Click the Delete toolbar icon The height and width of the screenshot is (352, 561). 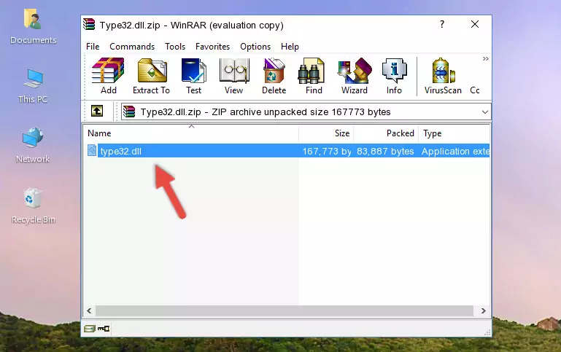coord(274,76)
